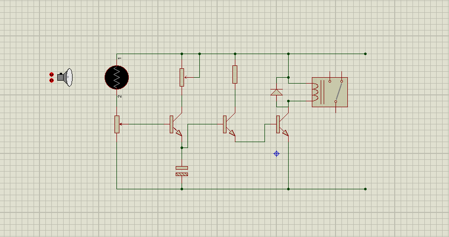Select the relay component box
The image size is (449, 237).
pos(330,92)
